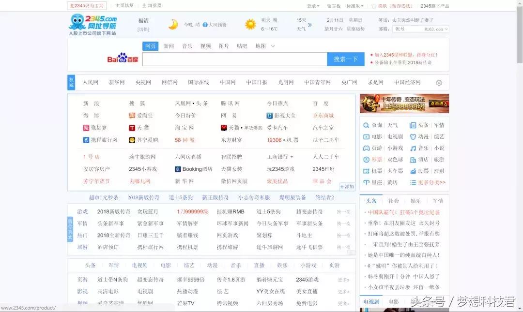Click the 大风预警 wind warning icon
Viewport: 523px width, 312px height.
pyautogui.click(x=205, y=24)
